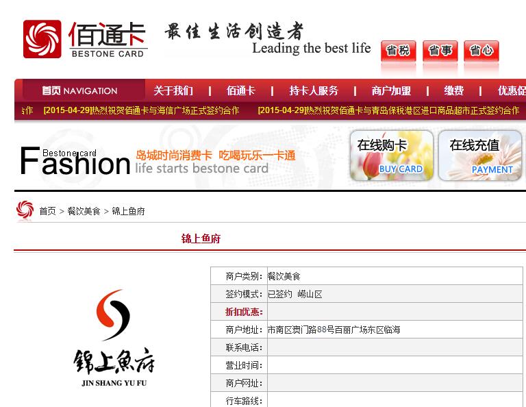Click the 已签约 崂山区 table cell
526x407 pixels.
(x=394, y=294)
